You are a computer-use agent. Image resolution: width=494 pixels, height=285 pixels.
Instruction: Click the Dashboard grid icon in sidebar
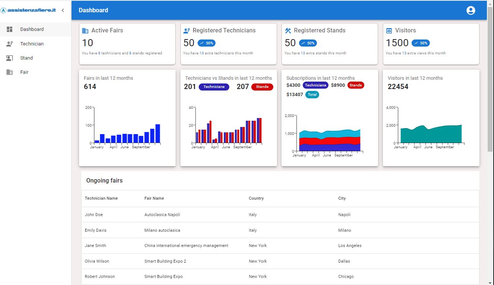(x=10, y=29)
